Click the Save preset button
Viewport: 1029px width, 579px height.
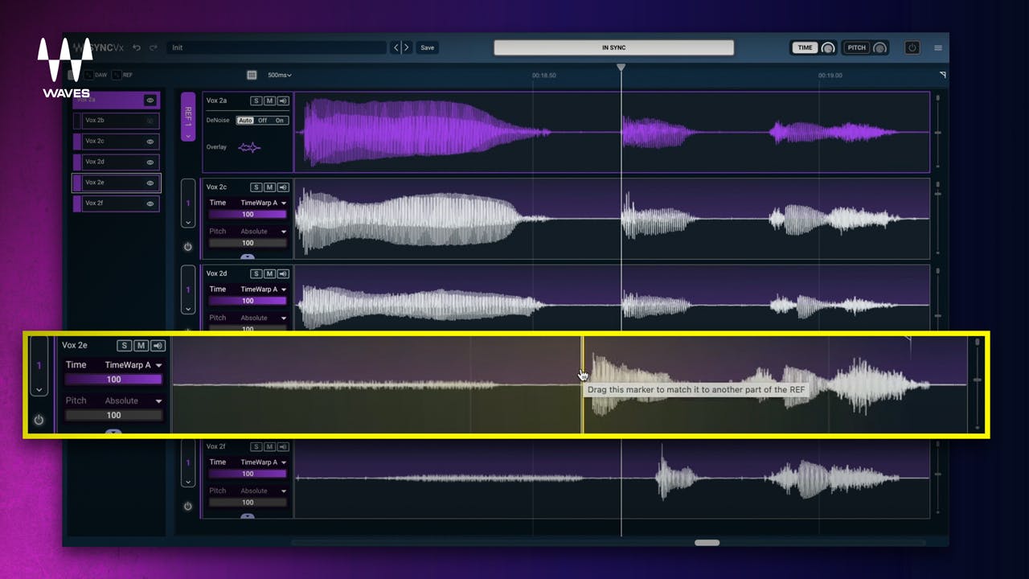[x=427, y=47]
